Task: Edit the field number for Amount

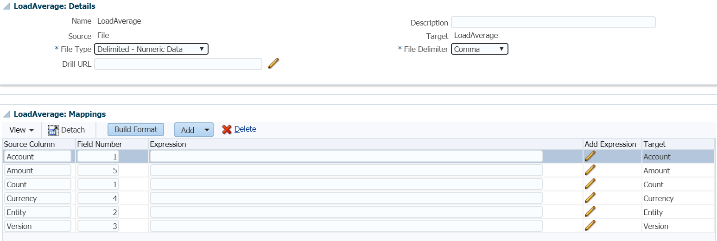Action: click(98, 171)
